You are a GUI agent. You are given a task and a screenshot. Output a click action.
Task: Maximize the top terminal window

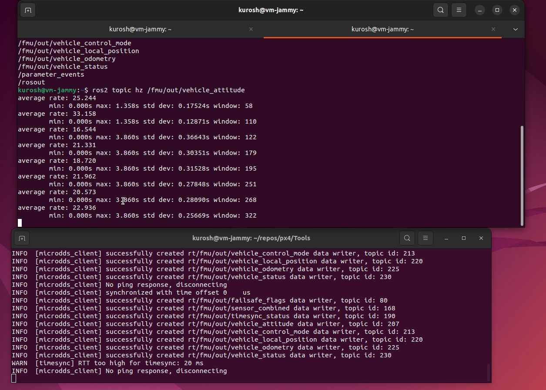point(497,10)
